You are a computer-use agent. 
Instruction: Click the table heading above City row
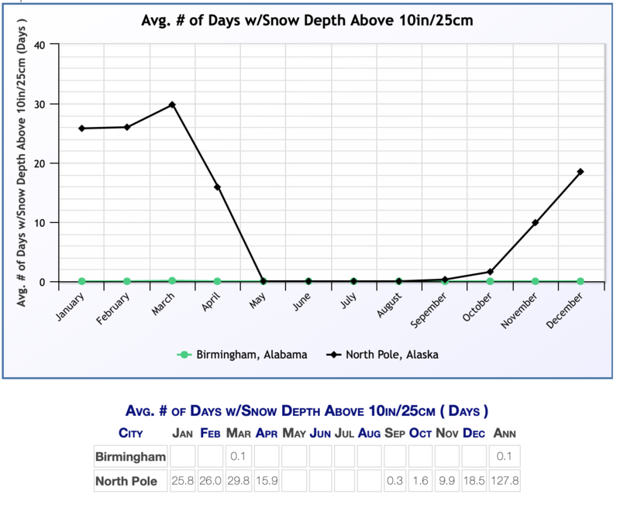(x=307, y=411)
